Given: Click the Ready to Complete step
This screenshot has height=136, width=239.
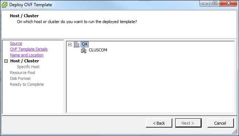Looking at the screenshot, I should tap(27, 84).
